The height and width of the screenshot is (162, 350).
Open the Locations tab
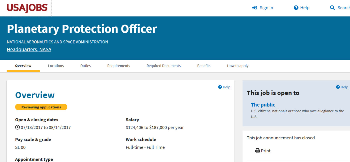[56, 66]
